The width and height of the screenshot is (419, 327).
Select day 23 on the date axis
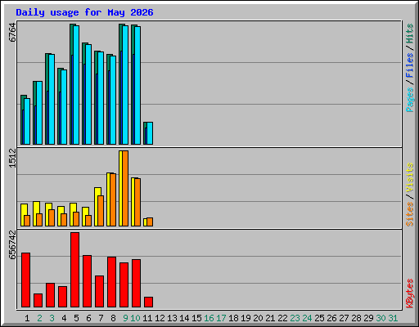coord(295,318)
